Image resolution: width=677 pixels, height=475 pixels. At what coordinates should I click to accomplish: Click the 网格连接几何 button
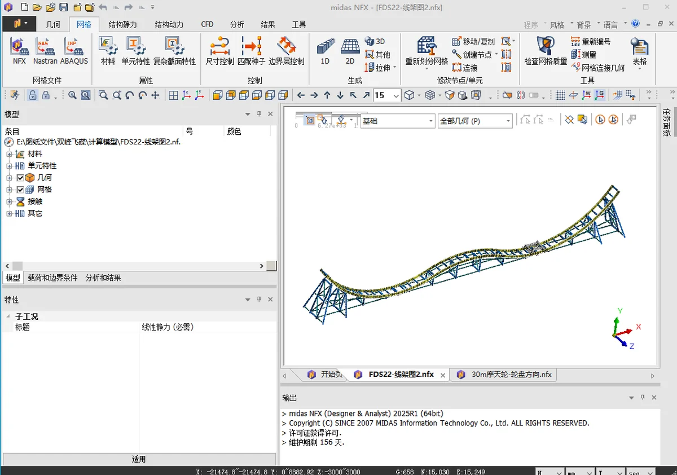(597, 68)
